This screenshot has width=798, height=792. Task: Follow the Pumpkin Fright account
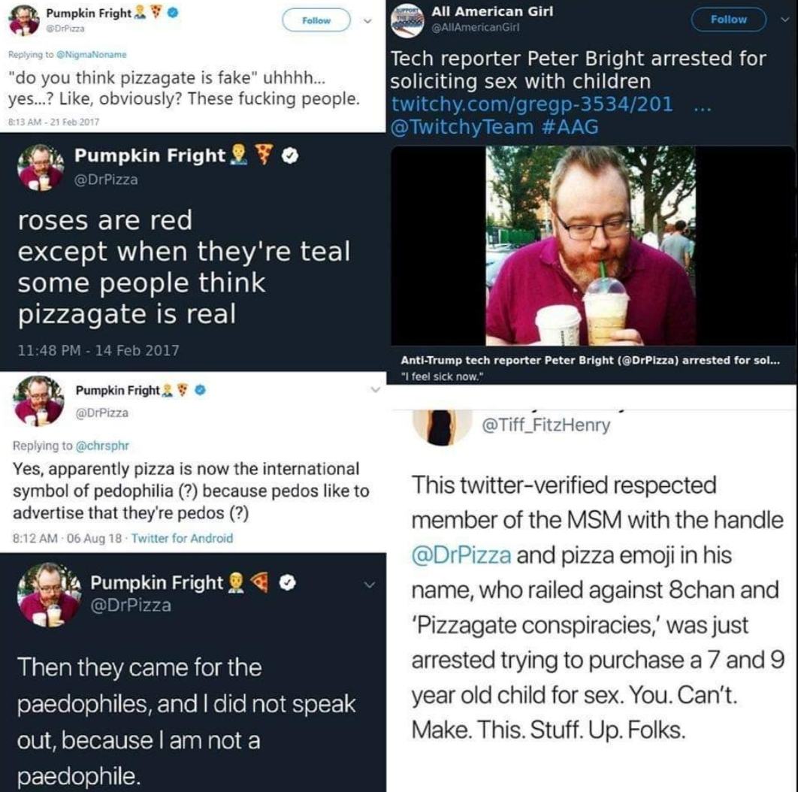click(x=316, y=20)
